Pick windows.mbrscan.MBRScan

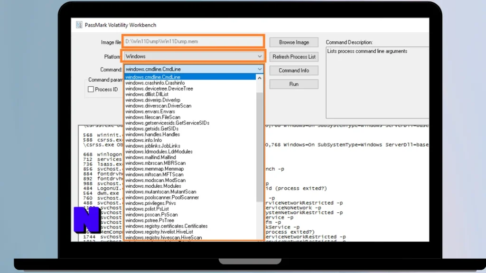190,163
